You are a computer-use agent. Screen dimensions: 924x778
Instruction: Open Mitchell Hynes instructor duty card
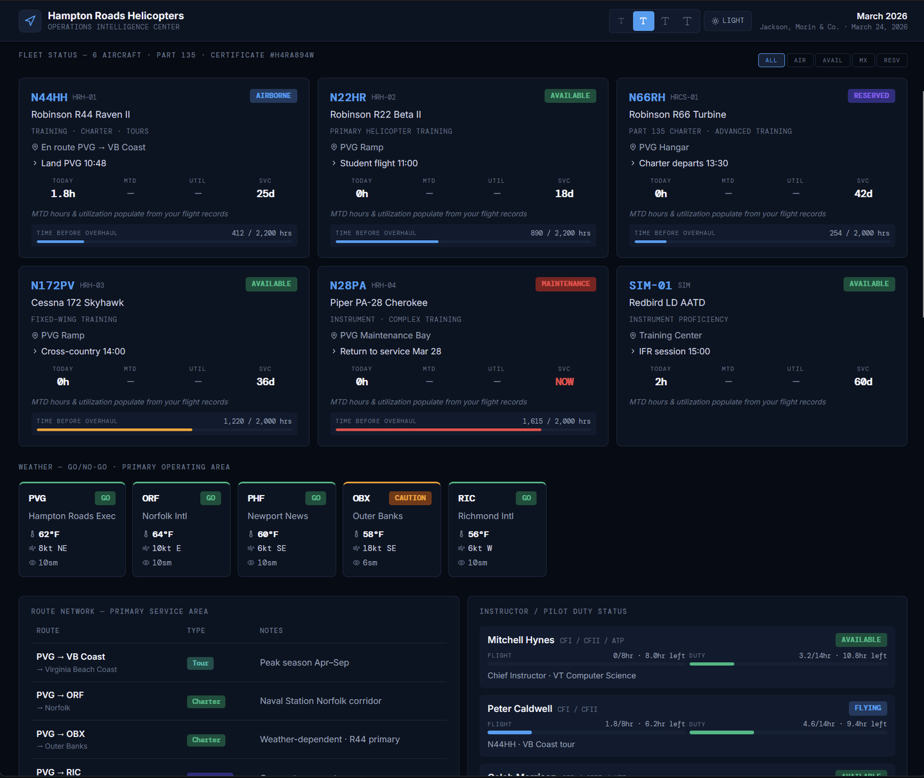point(687,657)
